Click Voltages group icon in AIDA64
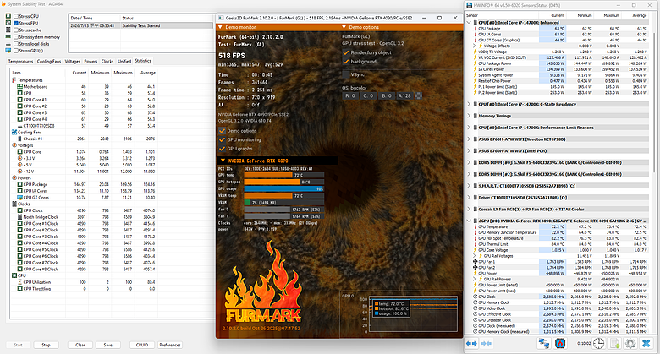This screenshot has height=354, width=660. click(14, 145)
